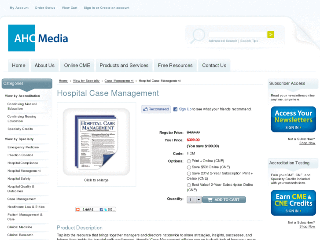Open the View Cart link
Screen dimensions: 320x240
coord(70,8)
